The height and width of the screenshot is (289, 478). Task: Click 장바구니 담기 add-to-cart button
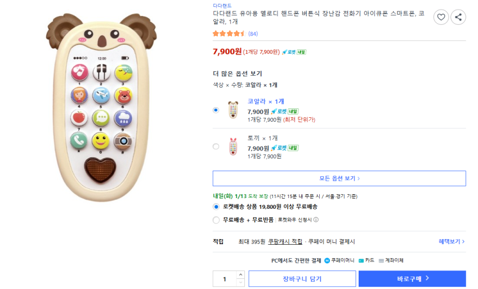[302, 279]
